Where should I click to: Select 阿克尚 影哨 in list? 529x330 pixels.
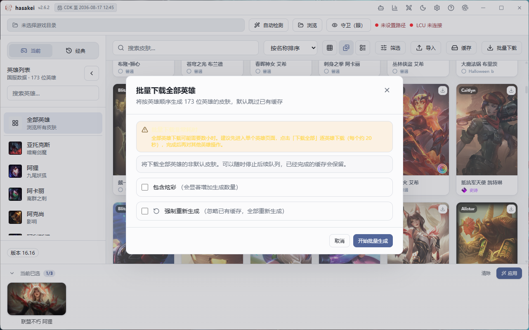click(53, 217)
